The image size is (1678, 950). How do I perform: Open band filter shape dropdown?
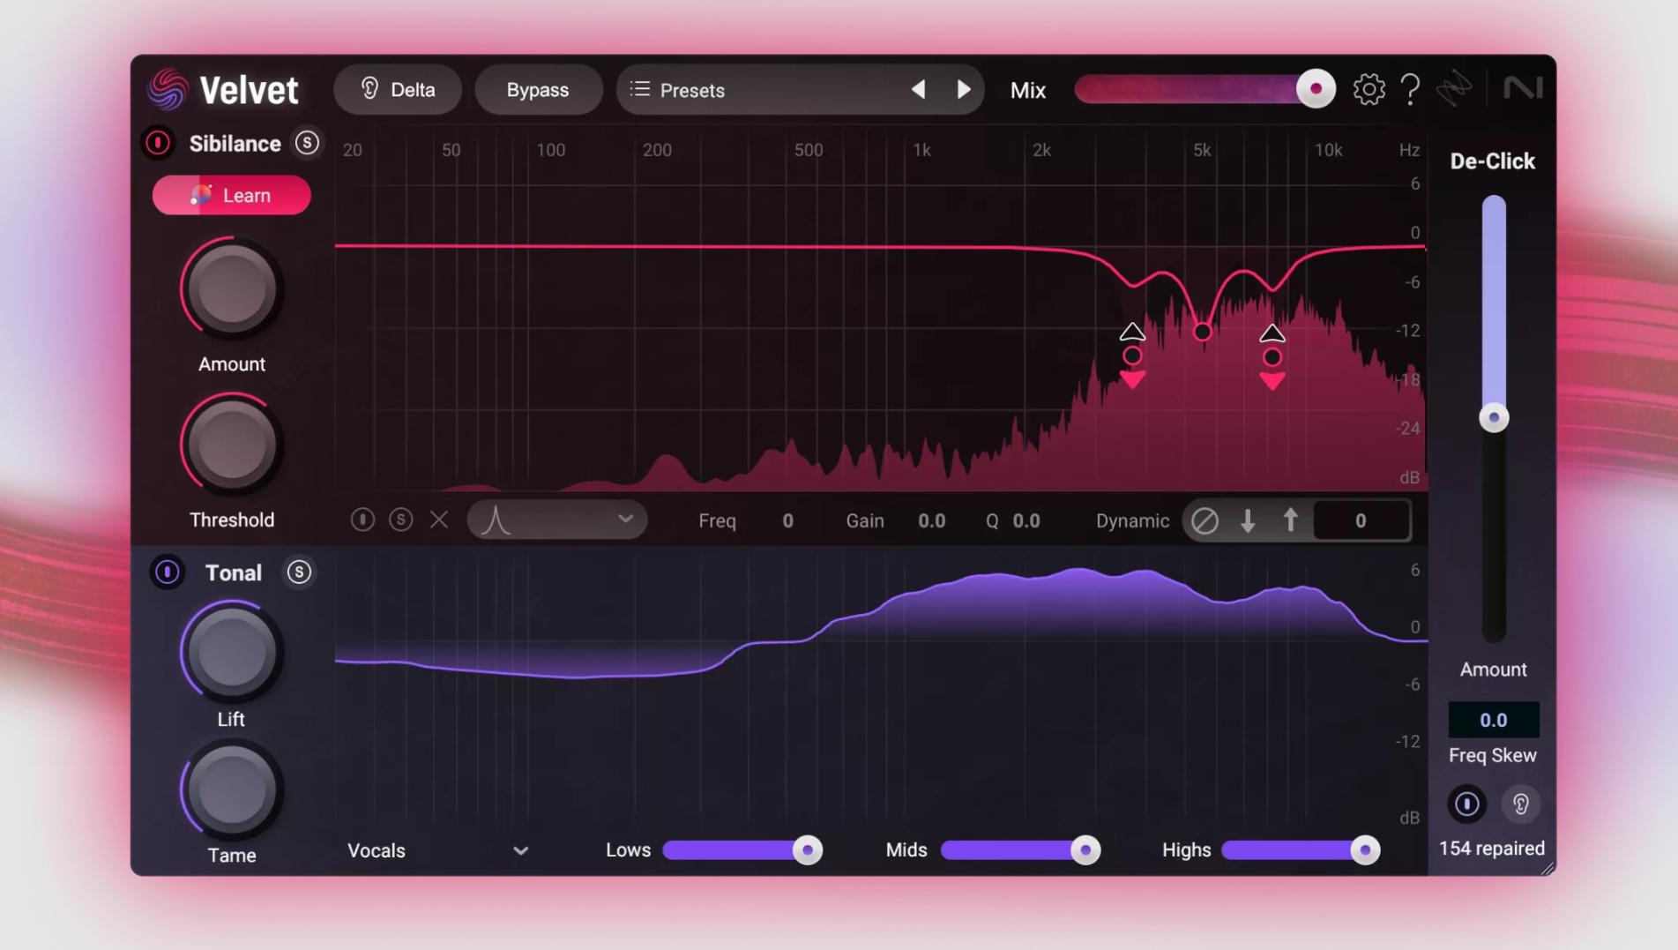pyautogui.click(x=557, y=520)
